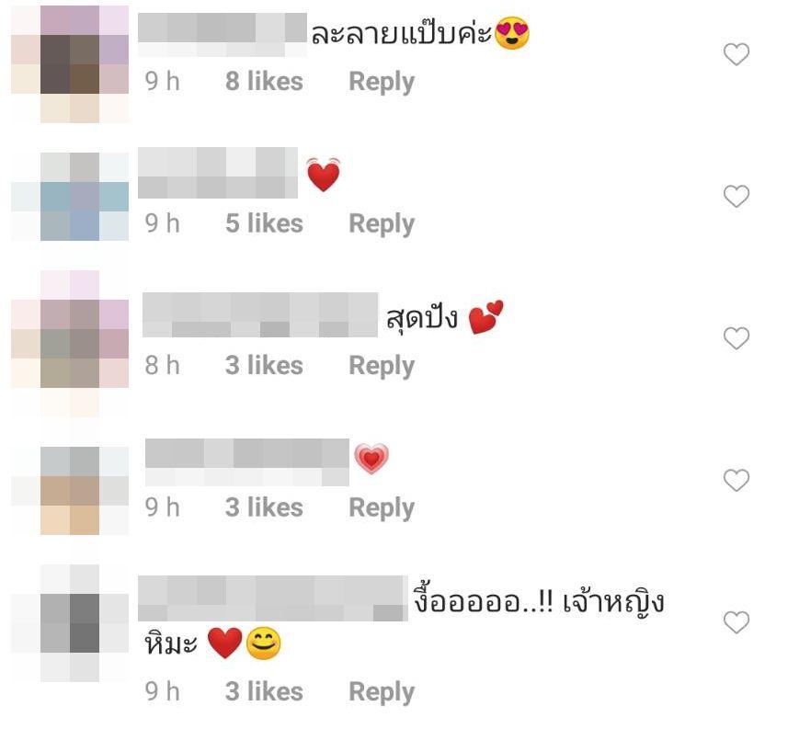Open avatar beside the สุดปัง comment
Viewport: 799px width, 740px height.
pyautogui.click(x=70, y=344)
